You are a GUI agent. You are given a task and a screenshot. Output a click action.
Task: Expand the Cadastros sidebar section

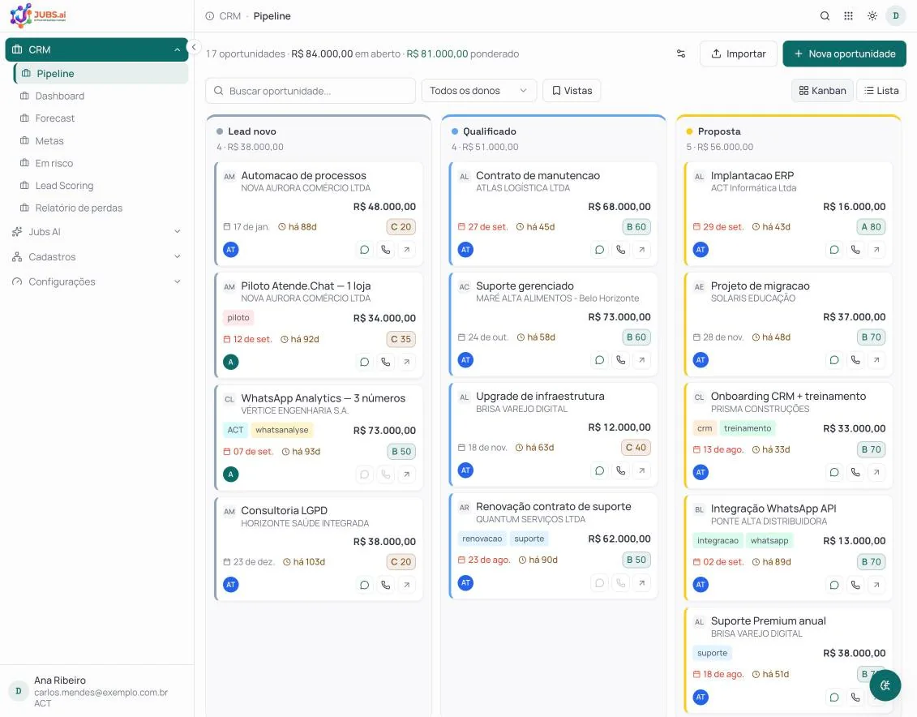(x=96, y=257)
